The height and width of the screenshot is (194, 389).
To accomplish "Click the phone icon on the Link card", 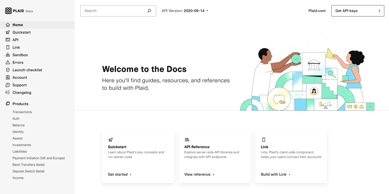I will 264,140.
